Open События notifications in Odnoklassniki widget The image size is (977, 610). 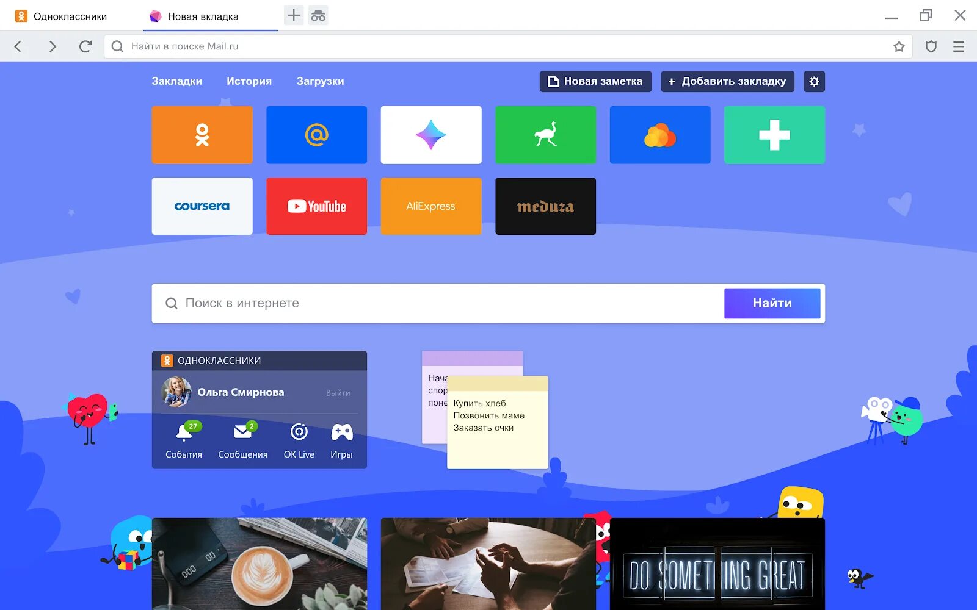(184, 440)
